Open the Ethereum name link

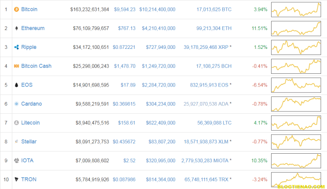point(33,28)
